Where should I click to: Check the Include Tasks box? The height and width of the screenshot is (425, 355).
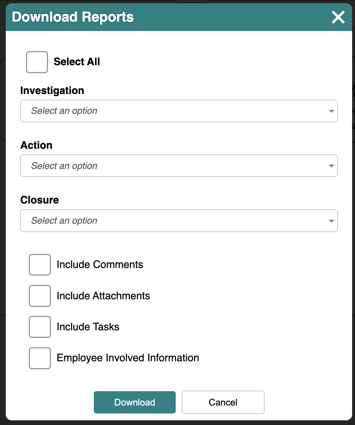pos(40,327)
